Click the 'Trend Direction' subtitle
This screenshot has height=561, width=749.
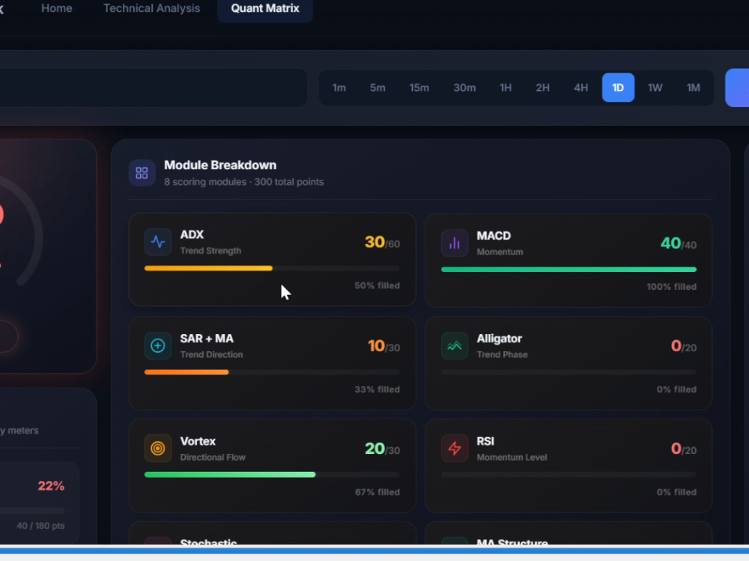(211, 354)
